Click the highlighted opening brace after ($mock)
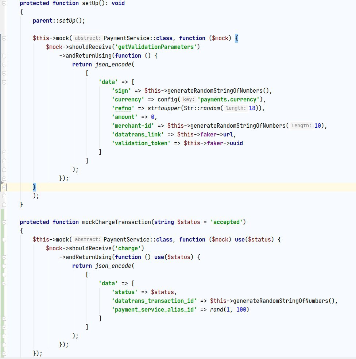Image resolution: width=356 pixels, height=359 pixels. point(236,38)
